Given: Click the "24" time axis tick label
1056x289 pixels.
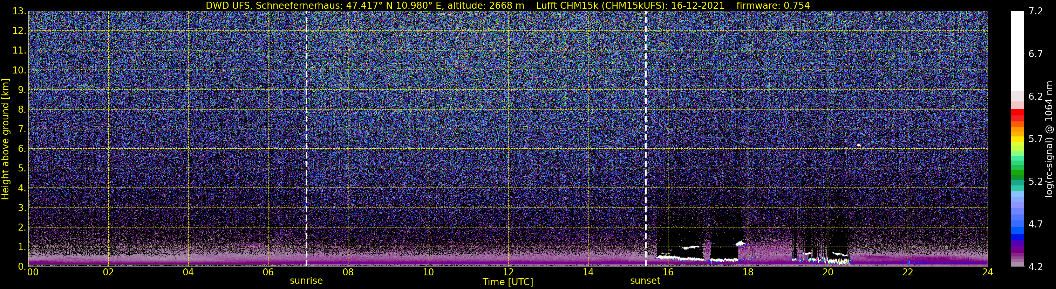Looking at the screenshot, I should pos(988,273).
